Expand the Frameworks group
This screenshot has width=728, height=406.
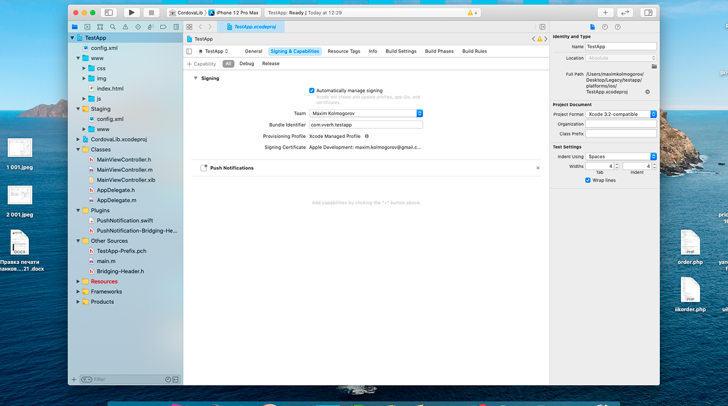(x=78, y=292)
